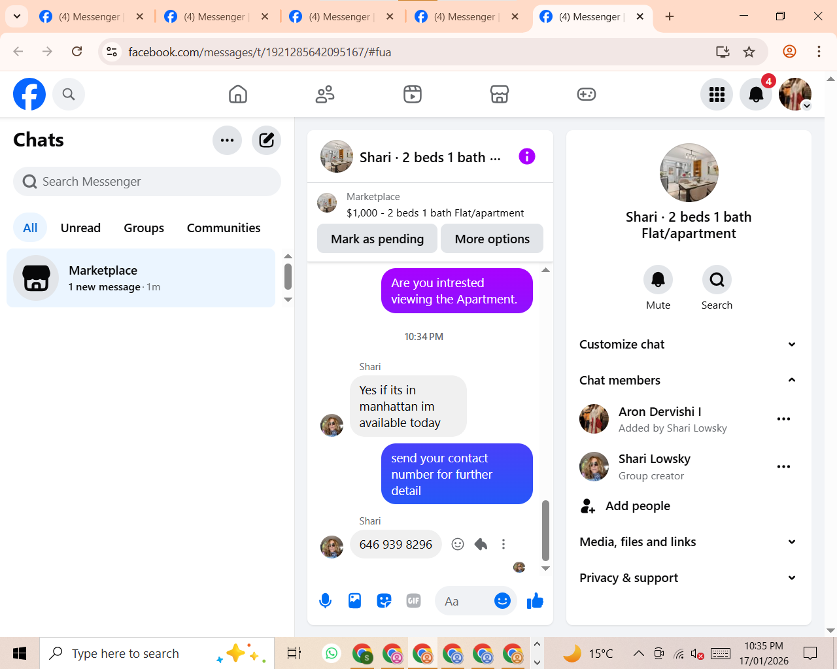Click the Search Messenger input field

pyautogui.click(x=147, y=182)
